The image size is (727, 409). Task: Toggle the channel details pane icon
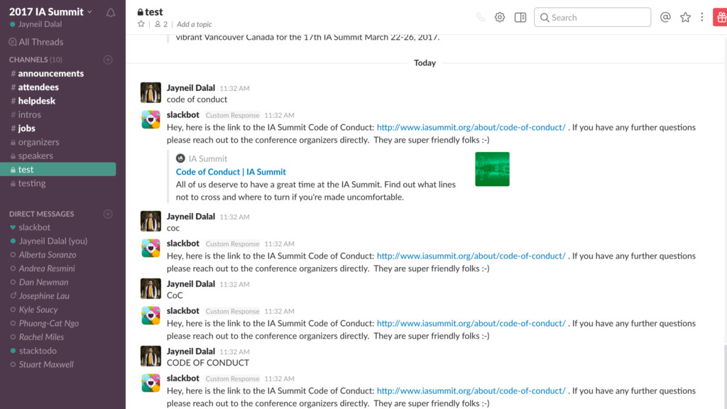[520, 18]
